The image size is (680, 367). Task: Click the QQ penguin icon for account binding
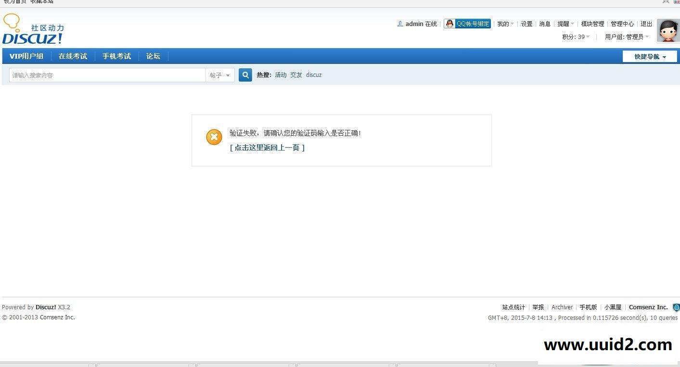coord(449,23)
